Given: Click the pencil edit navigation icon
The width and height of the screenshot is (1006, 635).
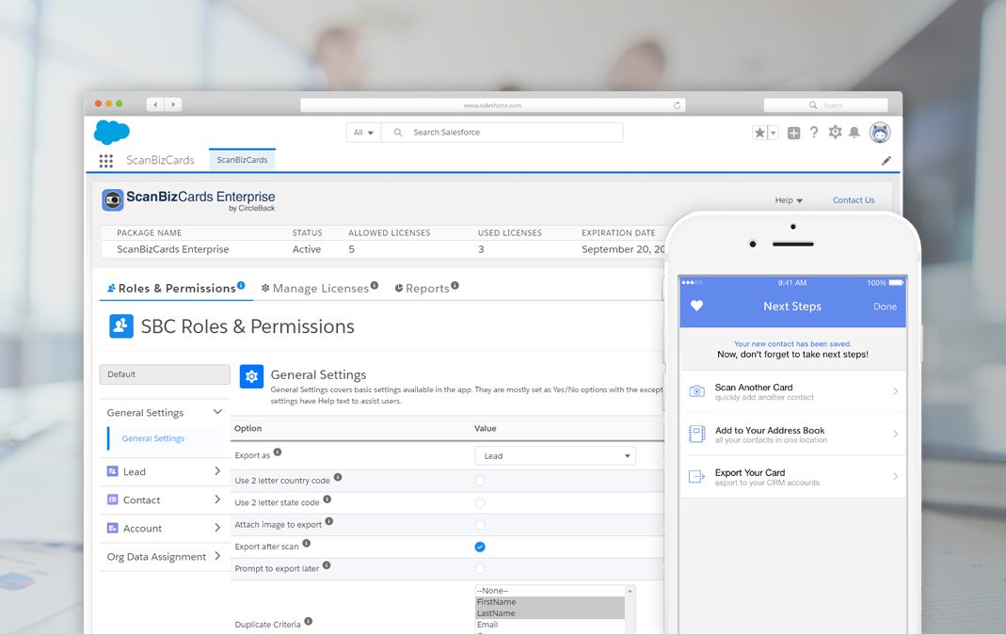Looking at the screenshot, I should coord(886,160).
